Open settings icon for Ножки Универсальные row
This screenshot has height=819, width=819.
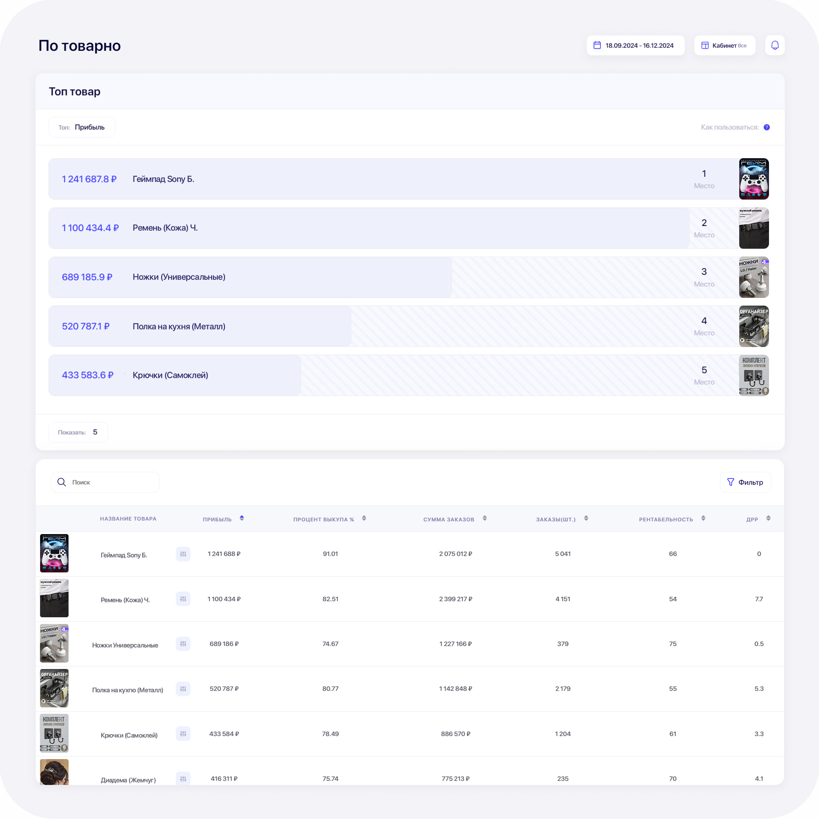coord(183,644)
